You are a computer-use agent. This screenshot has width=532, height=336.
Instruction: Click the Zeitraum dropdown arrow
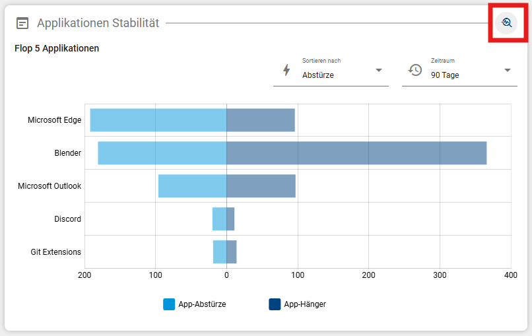[x=508, y=71]
